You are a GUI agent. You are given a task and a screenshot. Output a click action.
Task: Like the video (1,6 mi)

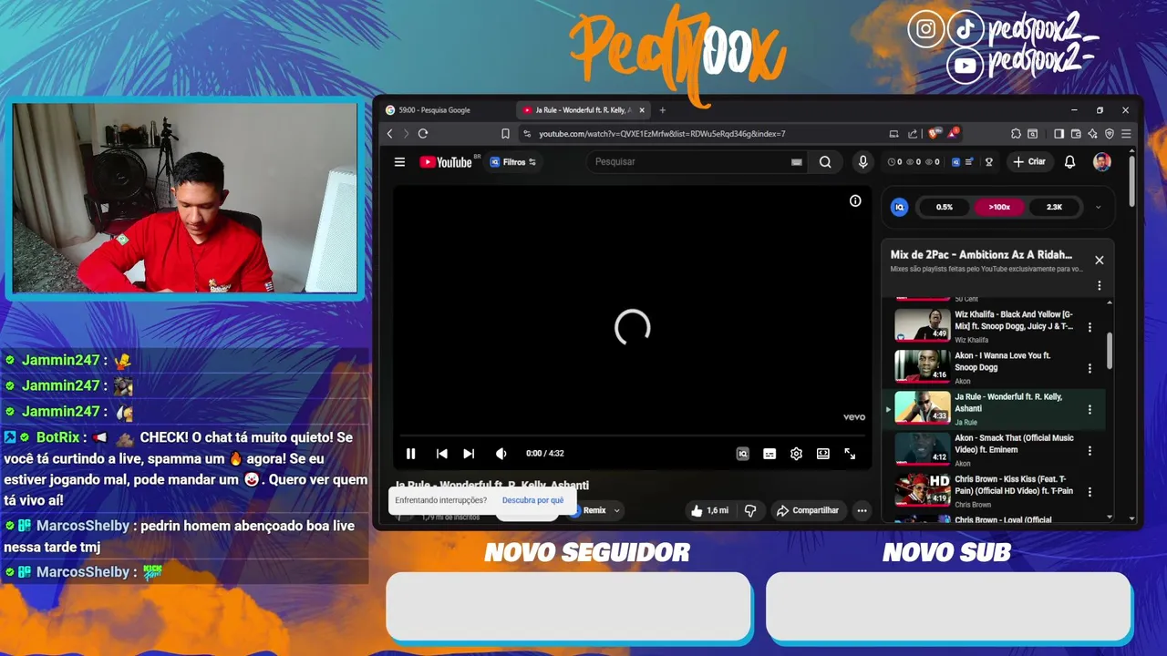[709, 510]
